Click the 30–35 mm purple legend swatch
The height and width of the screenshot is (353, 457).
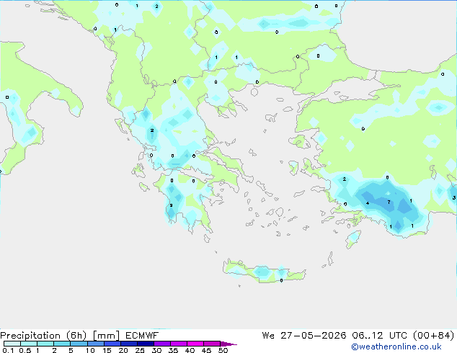point(161,344)
